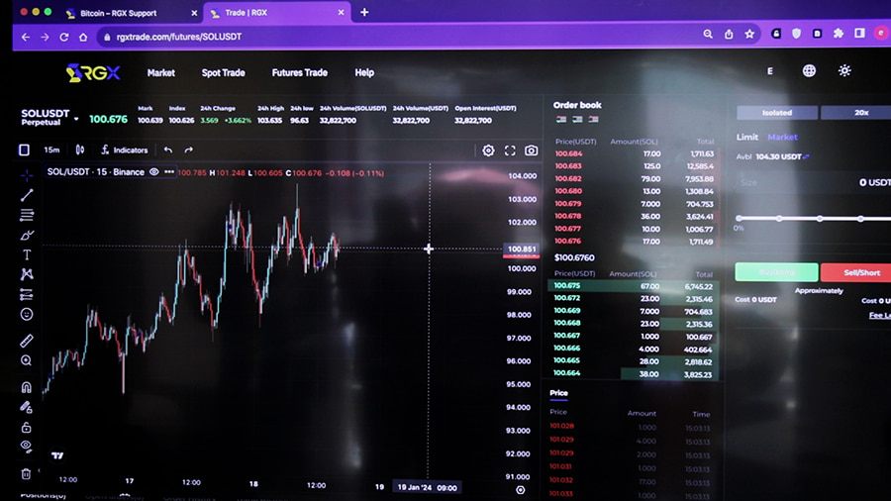Toggle visibility of SOL/USDT series
The height and width of the screenshot is (501, 891).
tap(154, 171)
